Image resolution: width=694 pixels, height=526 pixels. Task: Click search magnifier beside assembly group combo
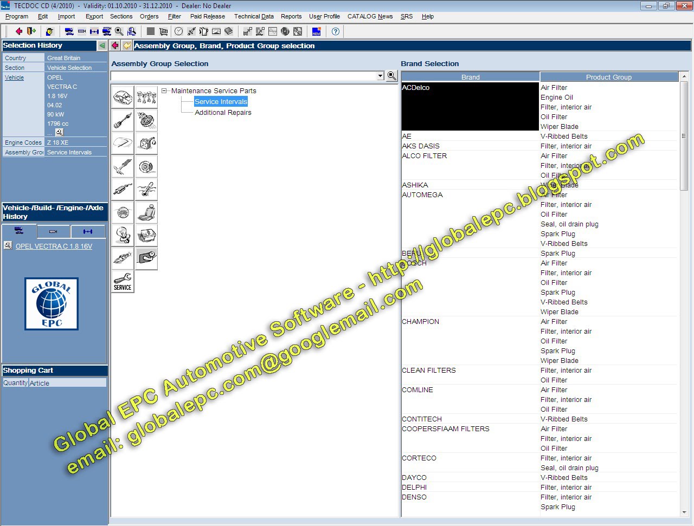[392, 76]
